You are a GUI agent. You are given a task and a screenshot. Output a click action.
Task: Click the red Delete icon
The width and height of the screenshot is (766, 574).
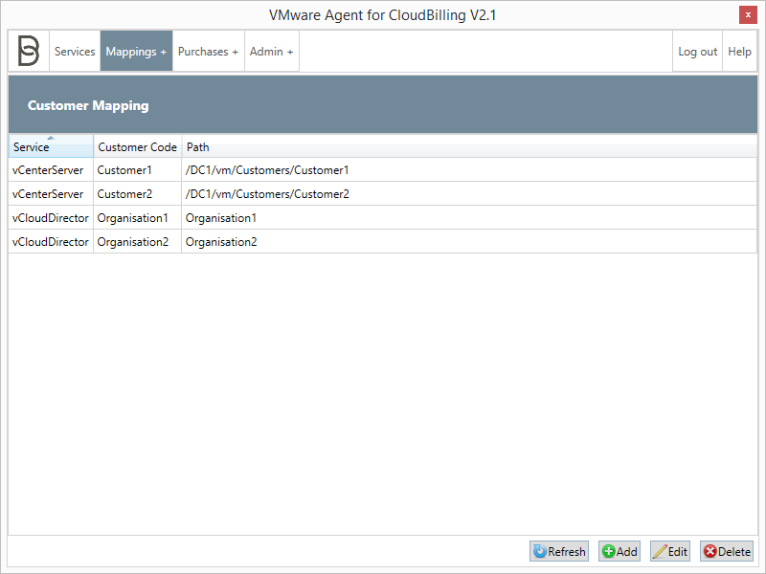710,551
